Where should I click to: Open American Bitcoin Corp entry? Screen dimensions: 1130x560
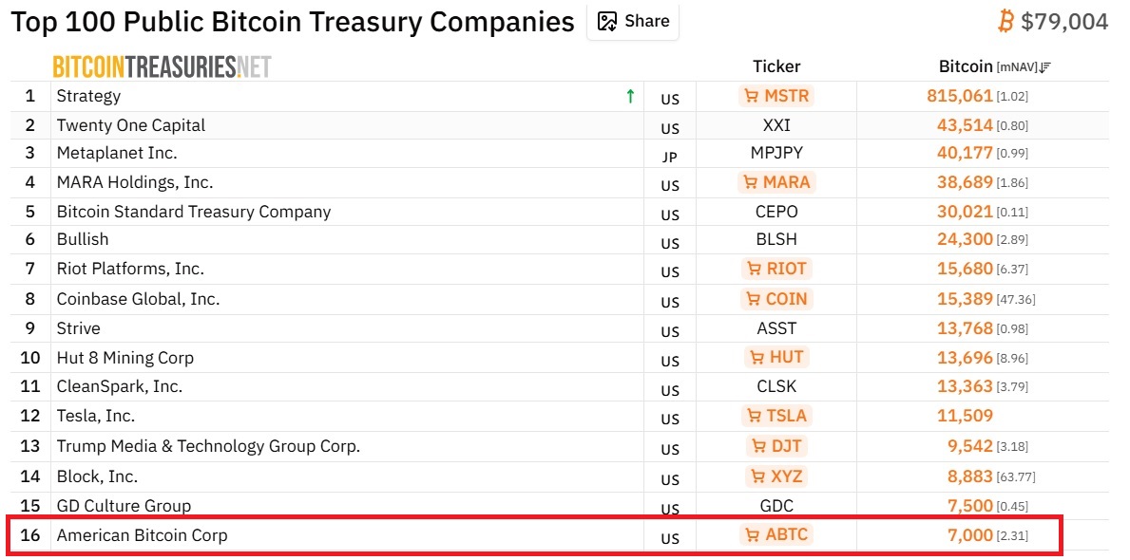click(x=142, y=535)
